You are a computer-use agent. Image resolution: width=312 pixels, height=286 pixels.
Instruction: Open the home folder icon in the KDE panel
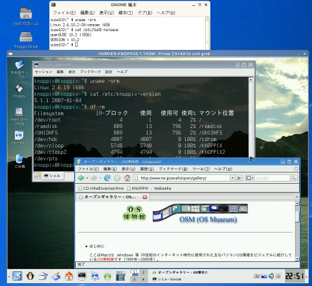pos(69,276)
